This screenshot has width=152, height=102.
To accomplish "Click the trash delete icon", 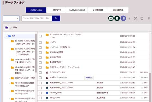I will 148,18.
